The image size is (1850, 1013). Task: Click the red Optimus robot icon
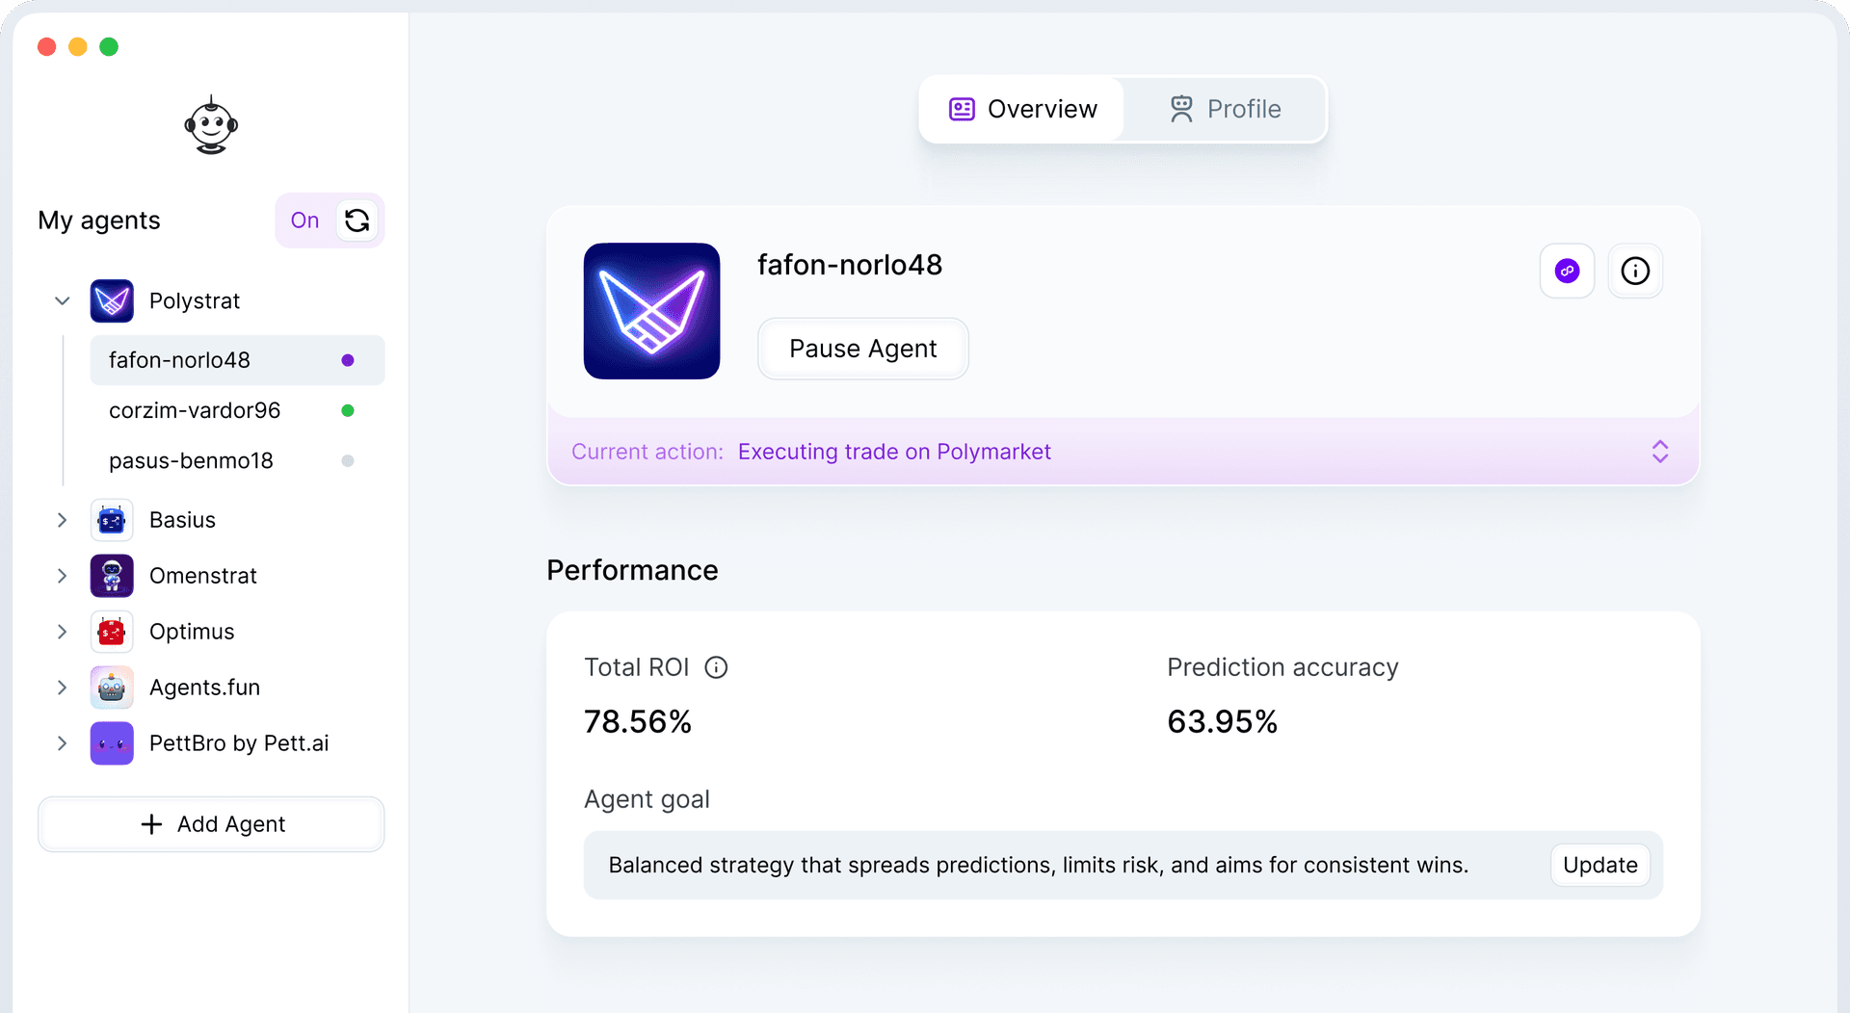point(112,632)
